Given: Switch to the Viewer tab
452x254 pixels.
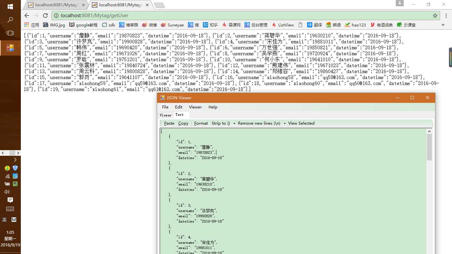Looking at the screenshot, I should tap(165, 115).
